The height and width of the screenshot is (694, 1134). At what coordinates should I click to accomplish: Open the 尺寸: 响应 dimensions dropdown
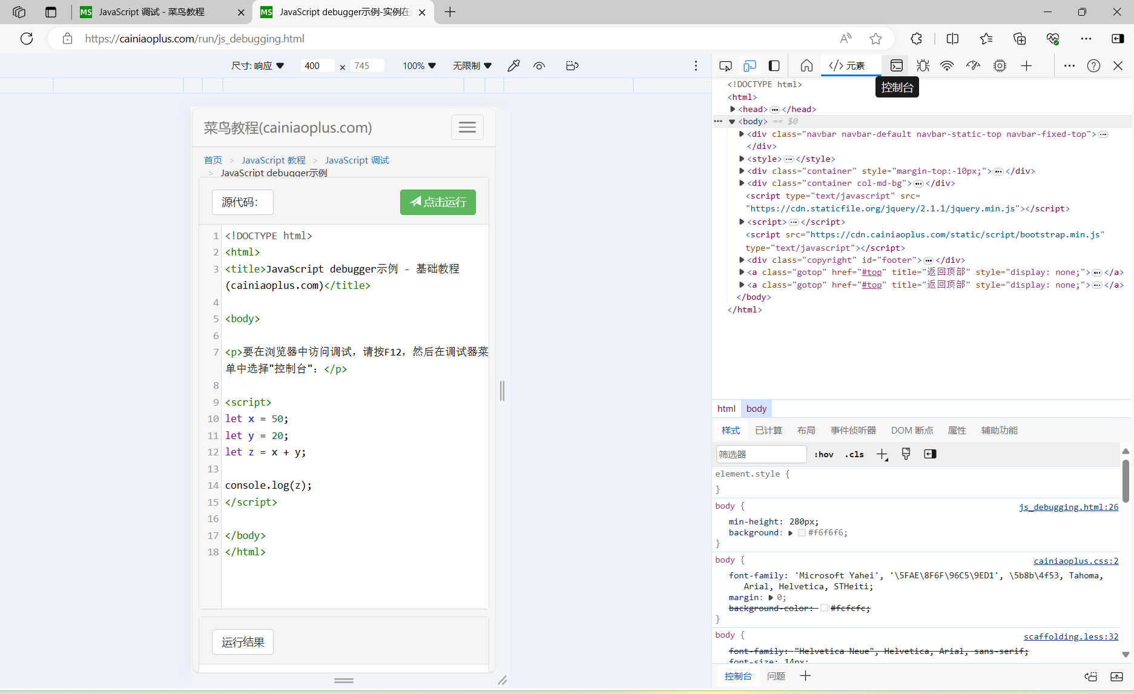tap(257, 65)
